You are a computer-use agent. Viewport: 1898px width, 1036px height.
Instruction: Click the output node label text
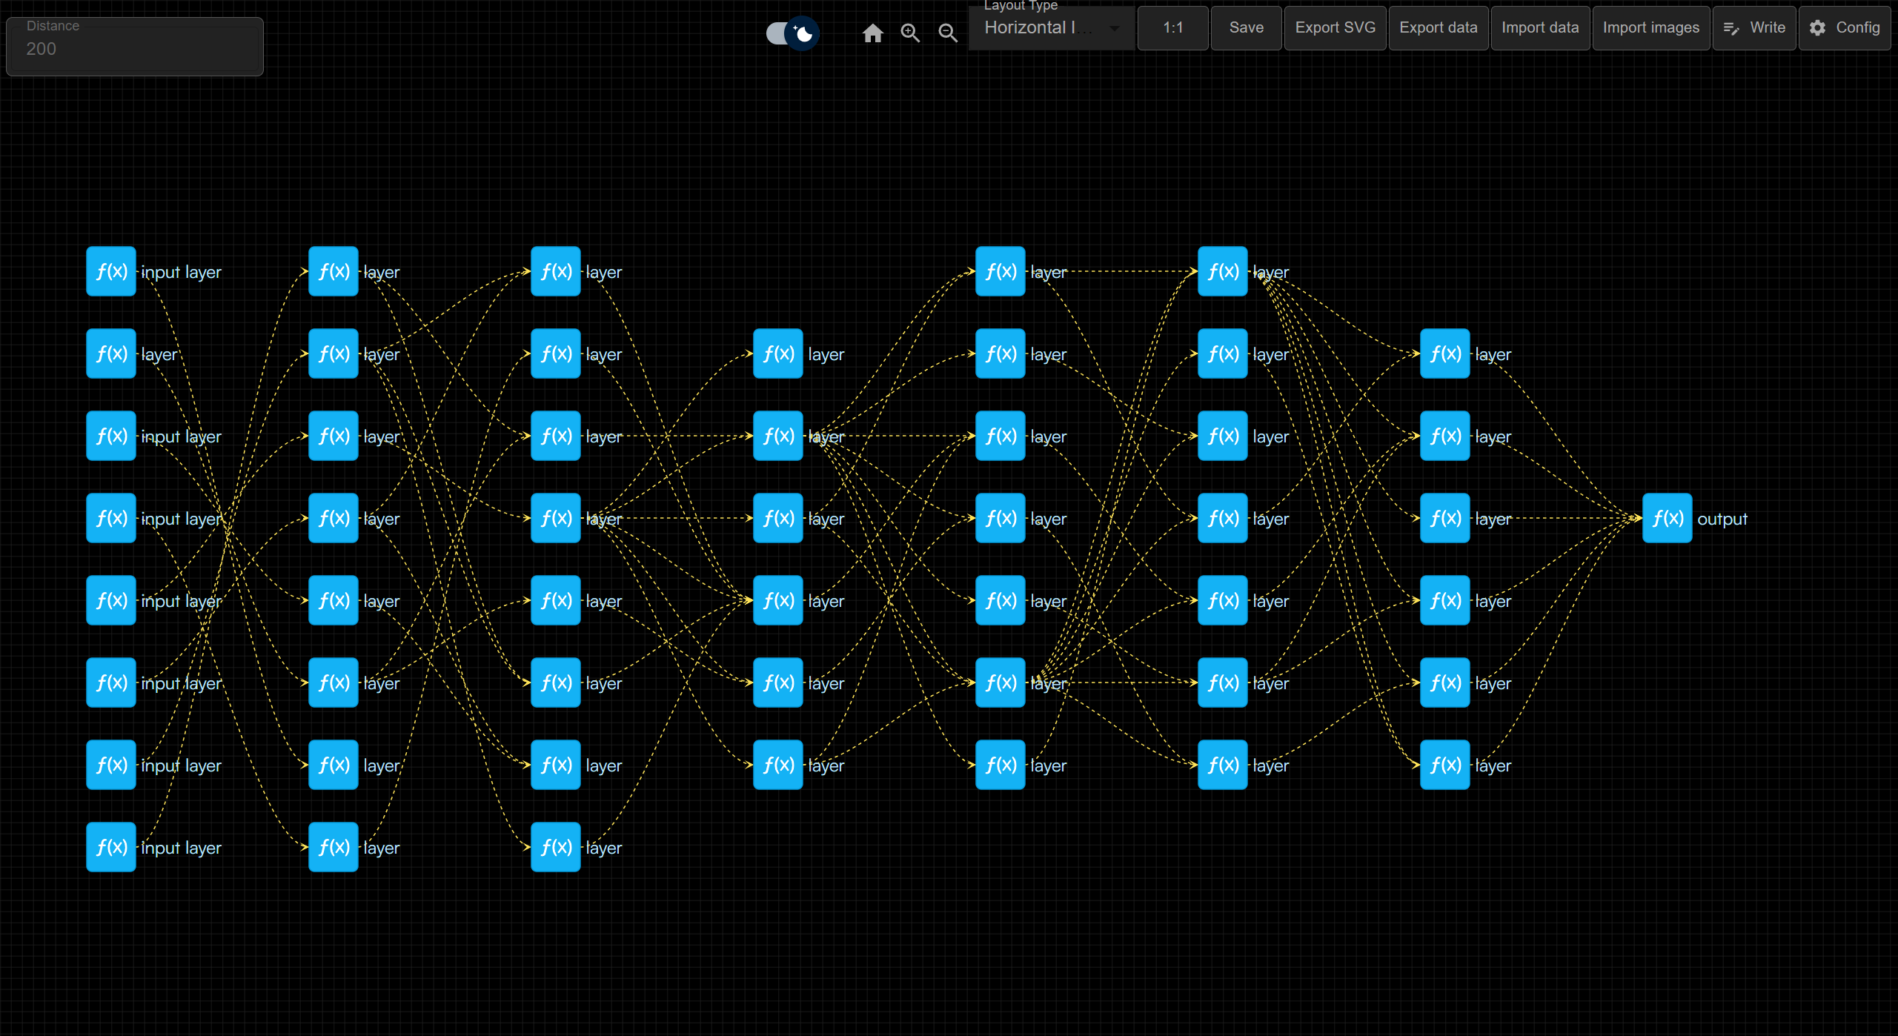tap(1722, 519)
